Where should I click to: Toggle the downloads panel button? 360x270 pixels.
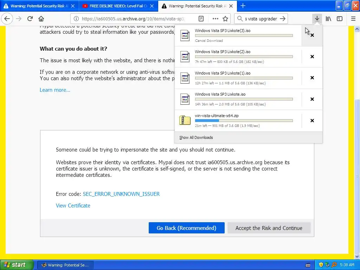[317, 19]
